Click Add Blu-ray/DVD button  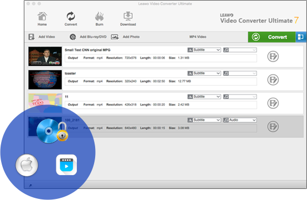(88, 37)
